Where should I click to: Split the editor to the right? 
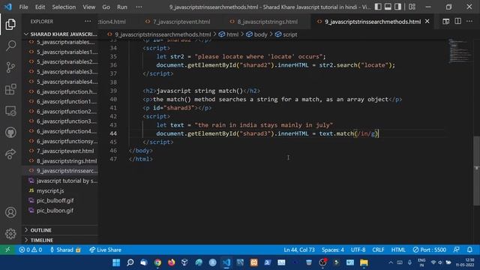click(x=458, y=22)
